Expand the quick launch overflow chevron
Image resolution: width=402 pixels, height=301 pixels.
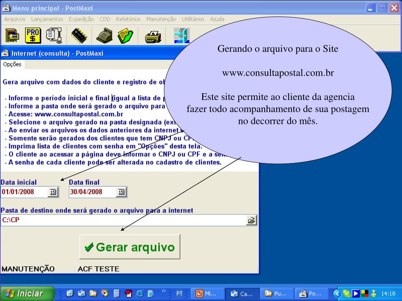[163, 291]
